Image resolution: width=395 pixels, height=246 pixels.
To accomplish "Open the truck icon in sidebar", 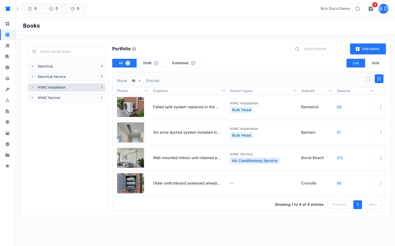I will [7, 57].
